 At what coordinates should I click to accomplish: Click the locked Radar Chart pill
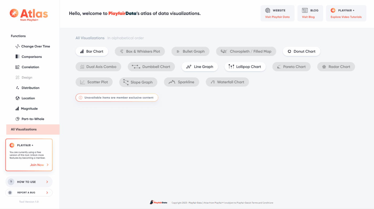pyautogui.click(x=336, y=67)
